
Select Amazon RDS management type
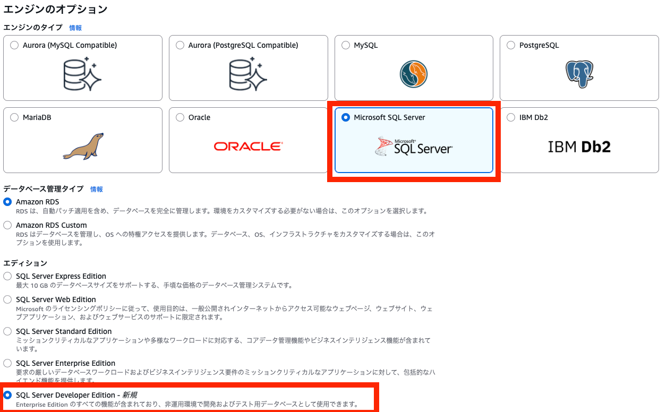(x=7, y=202)
